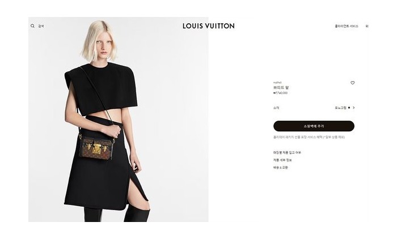Image resolution: width=397 pixels, height=239 pixels.
Task: Expand material options with the chevron arrow
Action: (354, 108)
